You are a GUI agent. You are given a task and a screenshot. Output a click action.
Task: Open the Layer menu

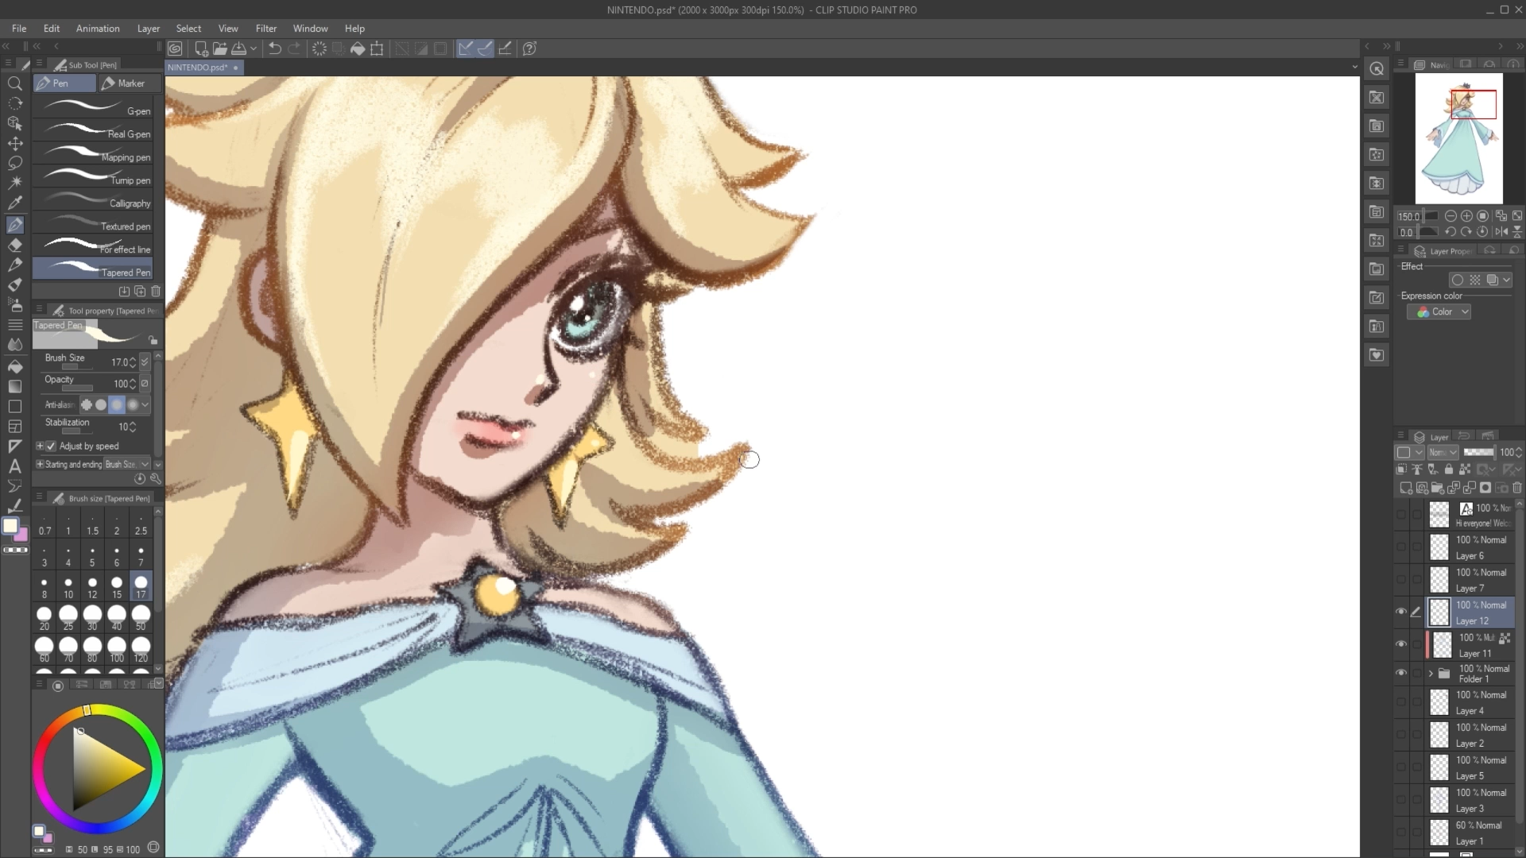tap(149, 29)
